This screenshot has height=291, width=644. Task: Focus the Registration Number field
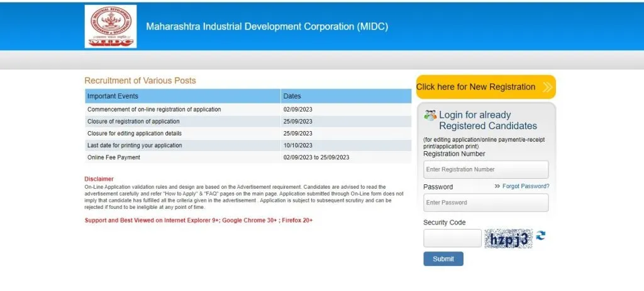tap(486, 169)
